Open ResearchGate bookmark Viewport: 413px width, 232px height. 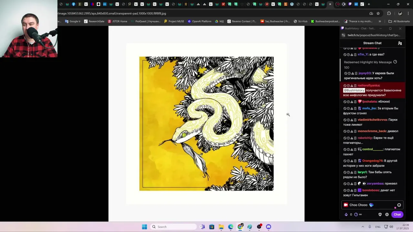pyautogui.click(x=94, y=22)
